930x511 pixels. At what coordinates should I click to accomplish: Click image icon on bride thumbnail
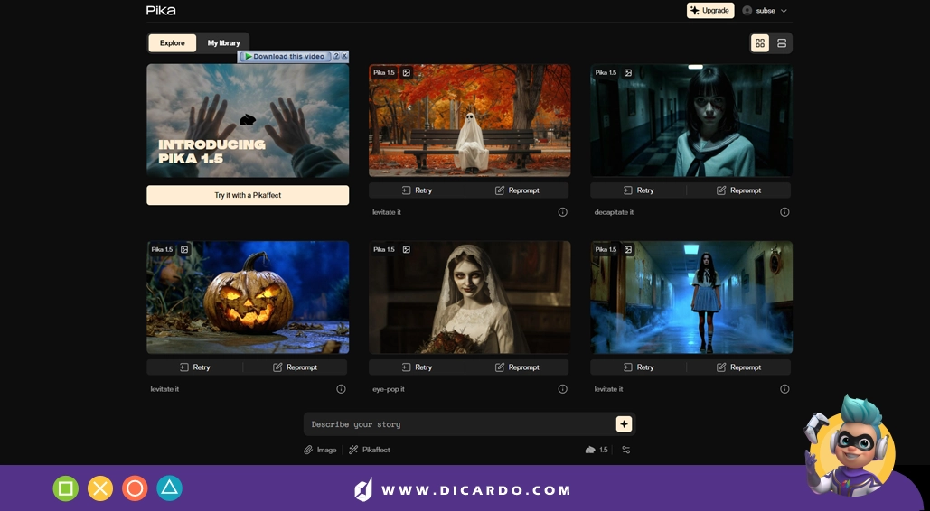(407, 249)
